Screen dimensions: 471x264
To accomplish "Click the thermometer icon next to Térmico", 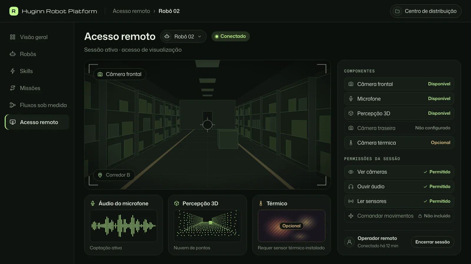I will click(x=261, y=203).
